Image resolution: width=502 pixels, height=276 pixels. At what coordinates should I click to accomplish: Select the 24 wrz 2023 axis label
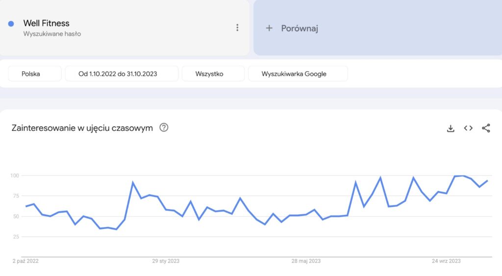(446, 261)
